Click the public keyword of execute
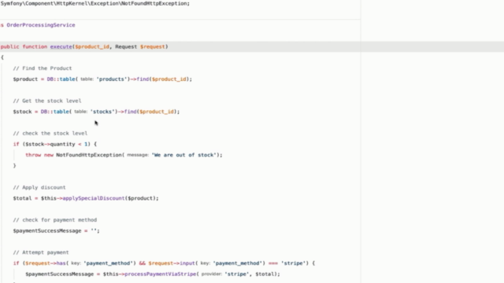 pyautogui.click(x=10, y=47)
